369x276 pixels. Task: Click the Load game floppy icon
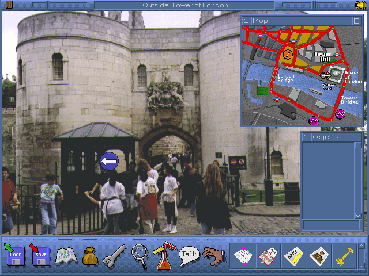(14, 255)
